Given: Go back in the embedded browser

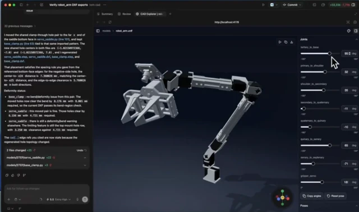Looking at the screenshot, I should 98,22.
